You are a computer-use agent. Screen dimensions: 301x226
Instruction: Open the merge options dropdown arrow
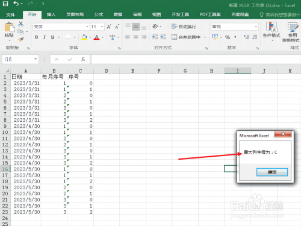click(205, 37)
